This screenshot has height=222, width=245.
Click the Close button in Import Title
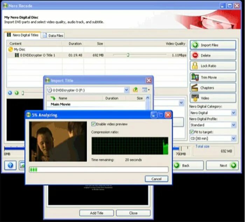point(133,213)
